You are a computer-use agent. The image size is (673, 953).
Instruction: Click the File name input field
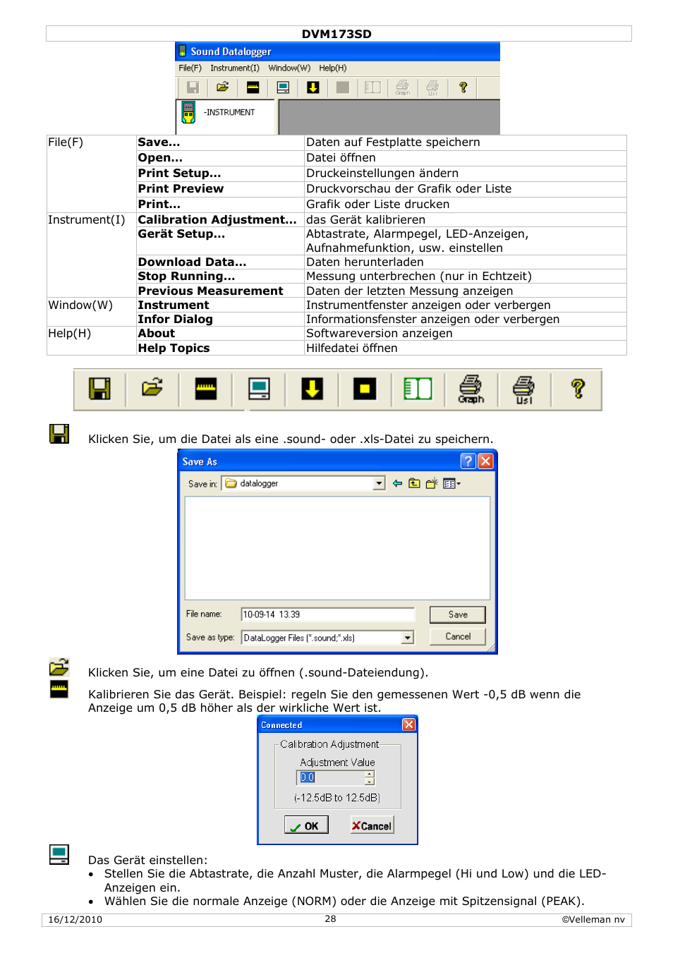pyautogui.click(x=327, y=614)
